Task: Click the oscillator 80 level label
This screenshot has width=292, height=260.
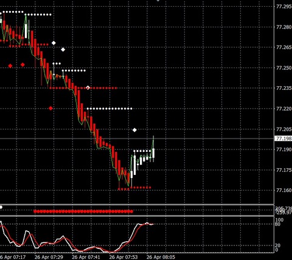Action: [278, 224]
